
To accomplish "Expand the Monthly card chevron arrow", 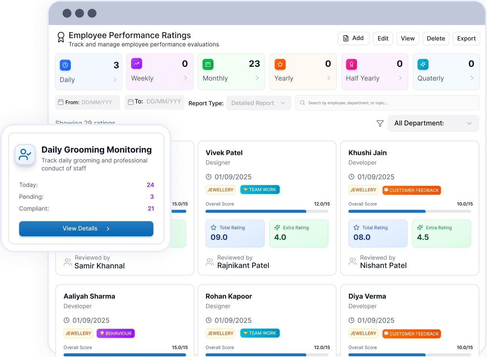I will click(257, 78).
